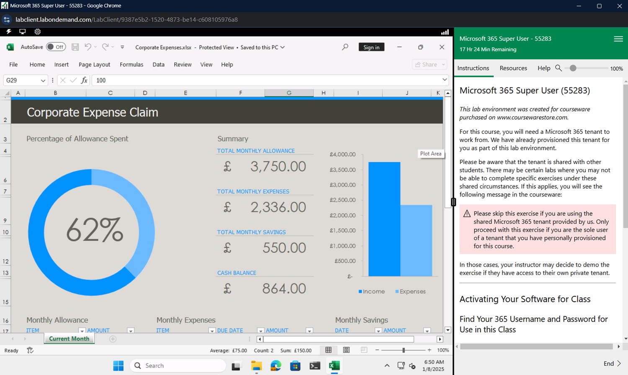Screen dimensions: 628x375
Task: Switch to Page Break Preview icon
Action: pyautogui.click(x=364, y=350)
